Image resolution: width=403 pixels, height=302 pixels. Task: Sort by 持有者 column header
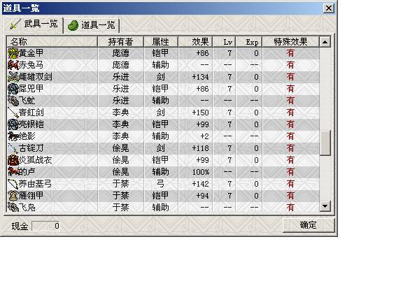pyautogui.click(x=120, y=42)
